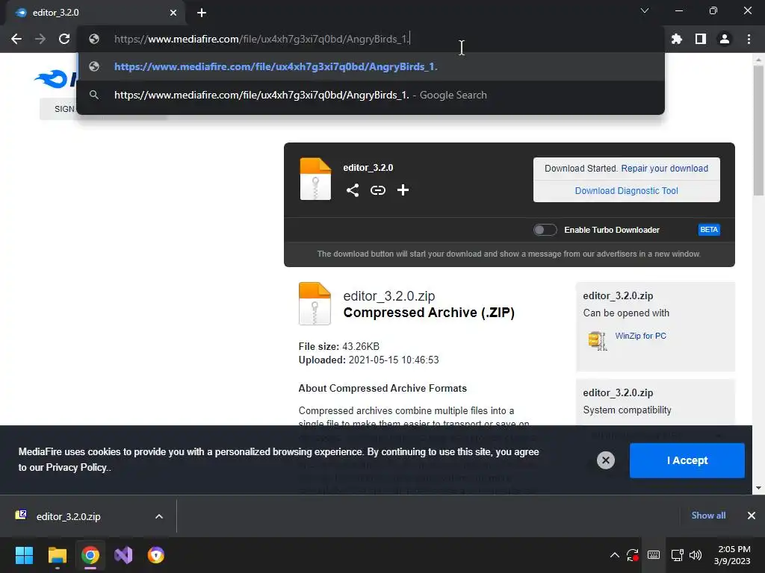765x573 pixels.
Task: Click the volume speaker tray icon
Action: [696, 555]
